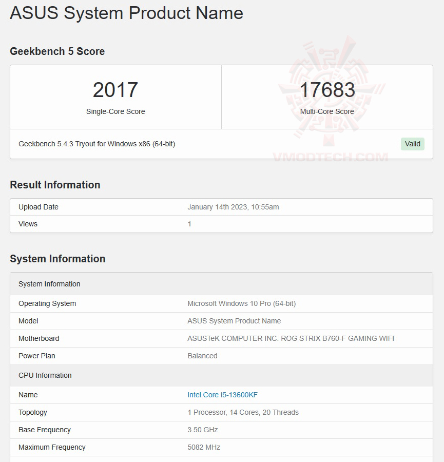Select the Multi-Core Score 17683
Screen dimensions: 444x462
(x=327, y=90)
